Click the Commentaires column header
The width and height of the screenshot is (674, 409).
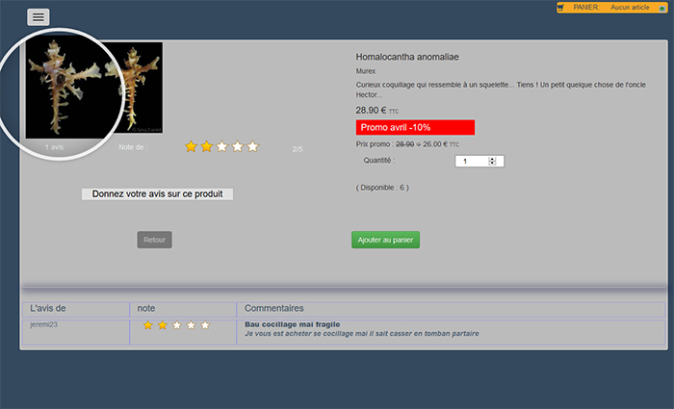[273, 309]
